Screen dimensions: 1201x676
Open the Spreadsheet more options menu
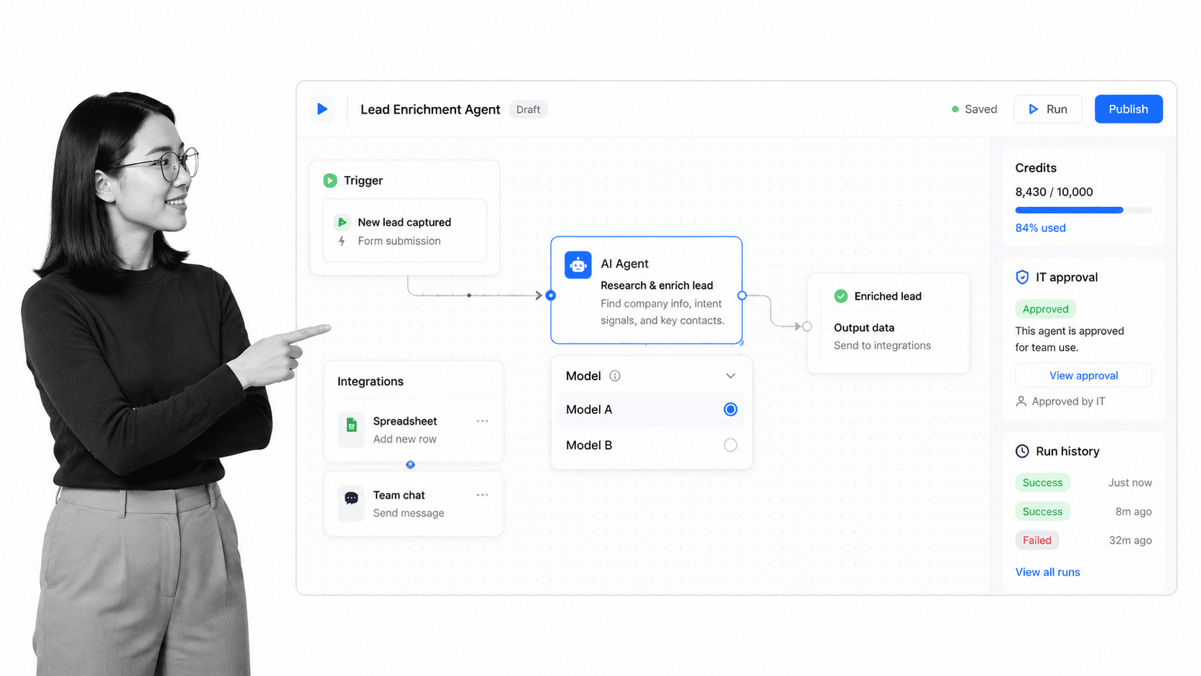[x=483, y=421]
